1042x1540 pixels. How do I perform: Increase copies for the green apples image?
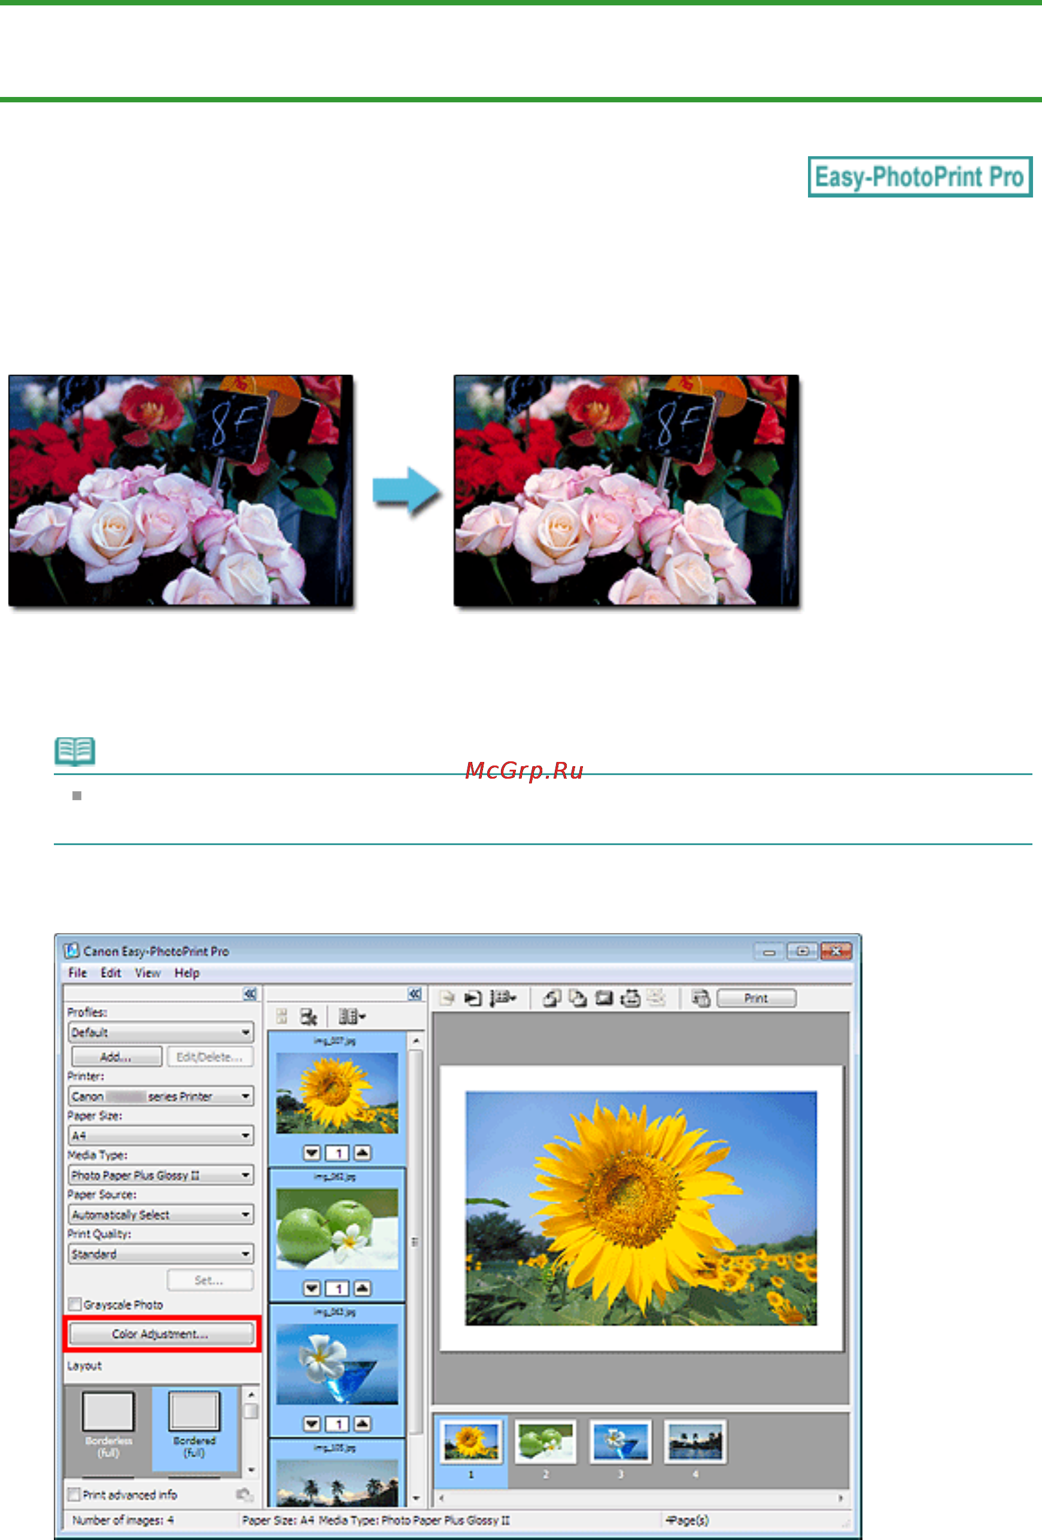pyautogui.click(x=362, y=1288)
